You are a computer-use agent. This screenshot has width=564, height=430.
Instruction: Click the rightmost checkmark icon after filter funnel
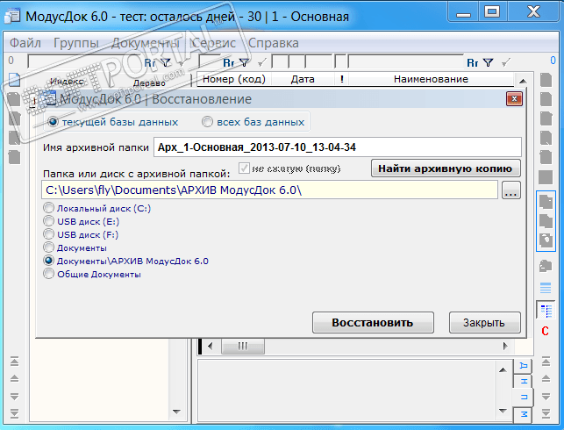(506, 63)
